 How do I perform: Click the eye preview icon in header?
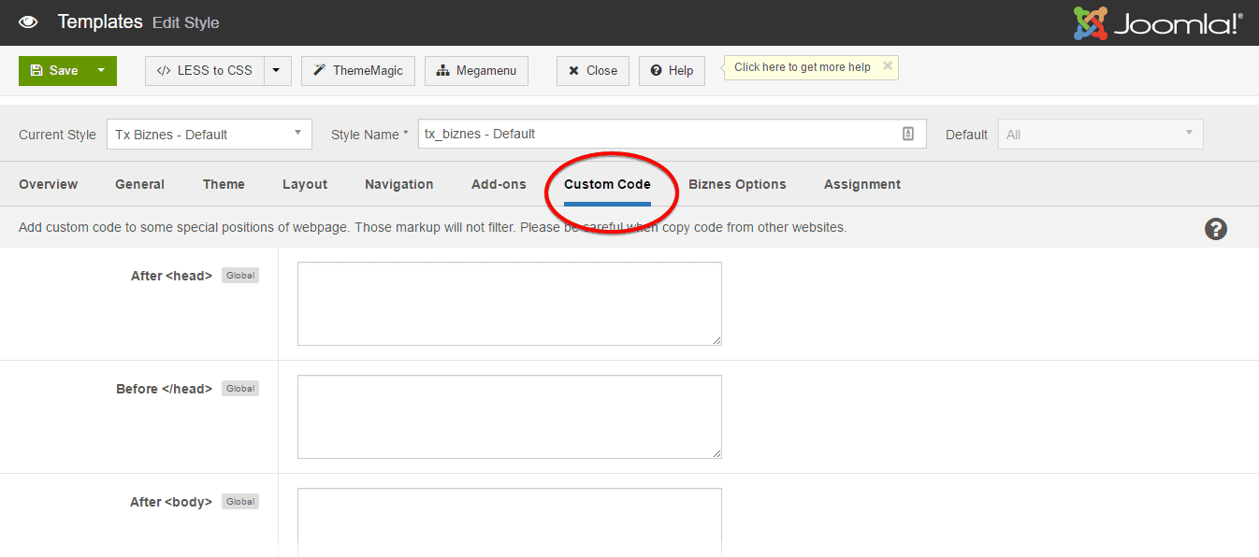coord(28,21)
